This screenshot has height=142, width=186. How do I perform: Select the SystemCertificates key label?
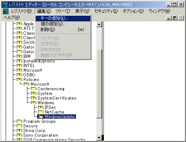pos(57,98)
